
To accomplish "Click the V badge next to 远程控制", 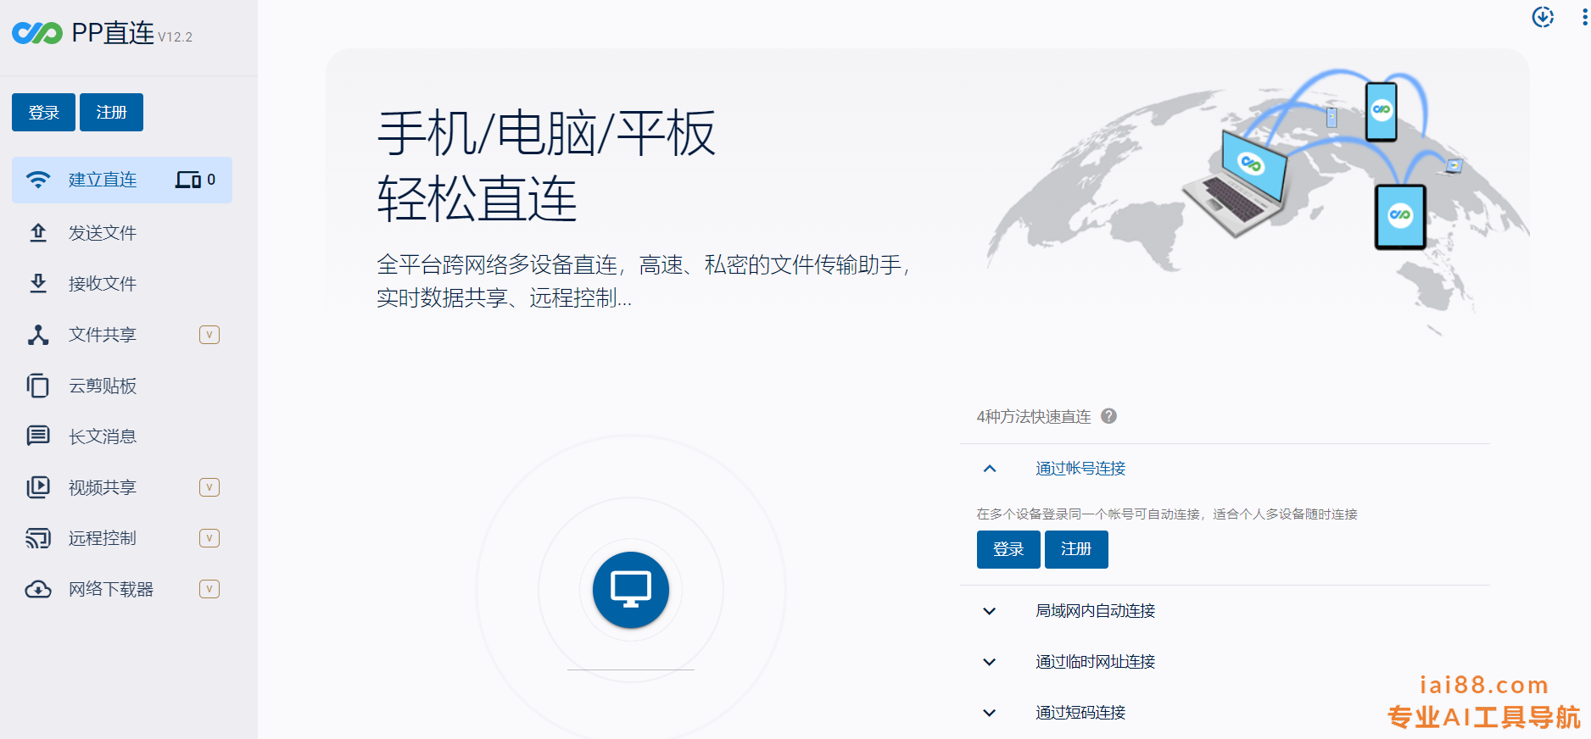I will [x=209, y=538].
